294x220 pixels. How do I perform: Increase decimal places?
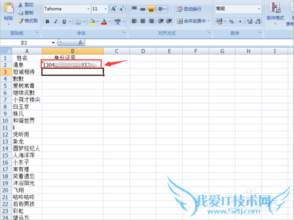click(x=250, y=21)
